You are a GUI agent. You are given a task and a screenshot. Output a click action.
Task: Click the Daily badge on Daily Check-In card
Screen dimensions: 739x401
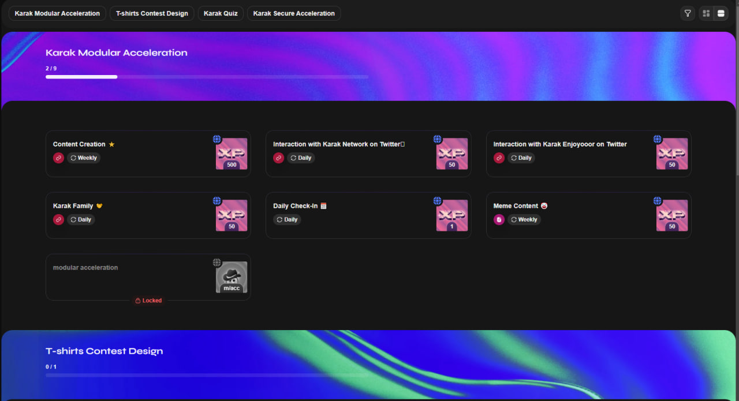[x=287, y=219]
